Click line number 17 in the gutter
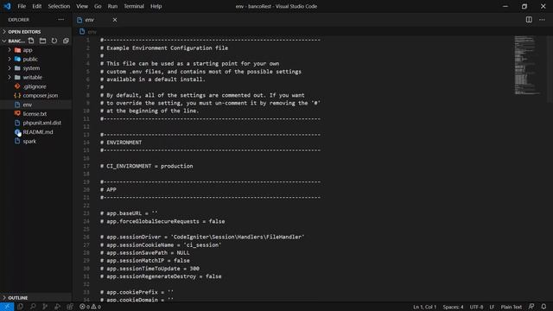This screenshot has width=553, height=311. point(86,166)
